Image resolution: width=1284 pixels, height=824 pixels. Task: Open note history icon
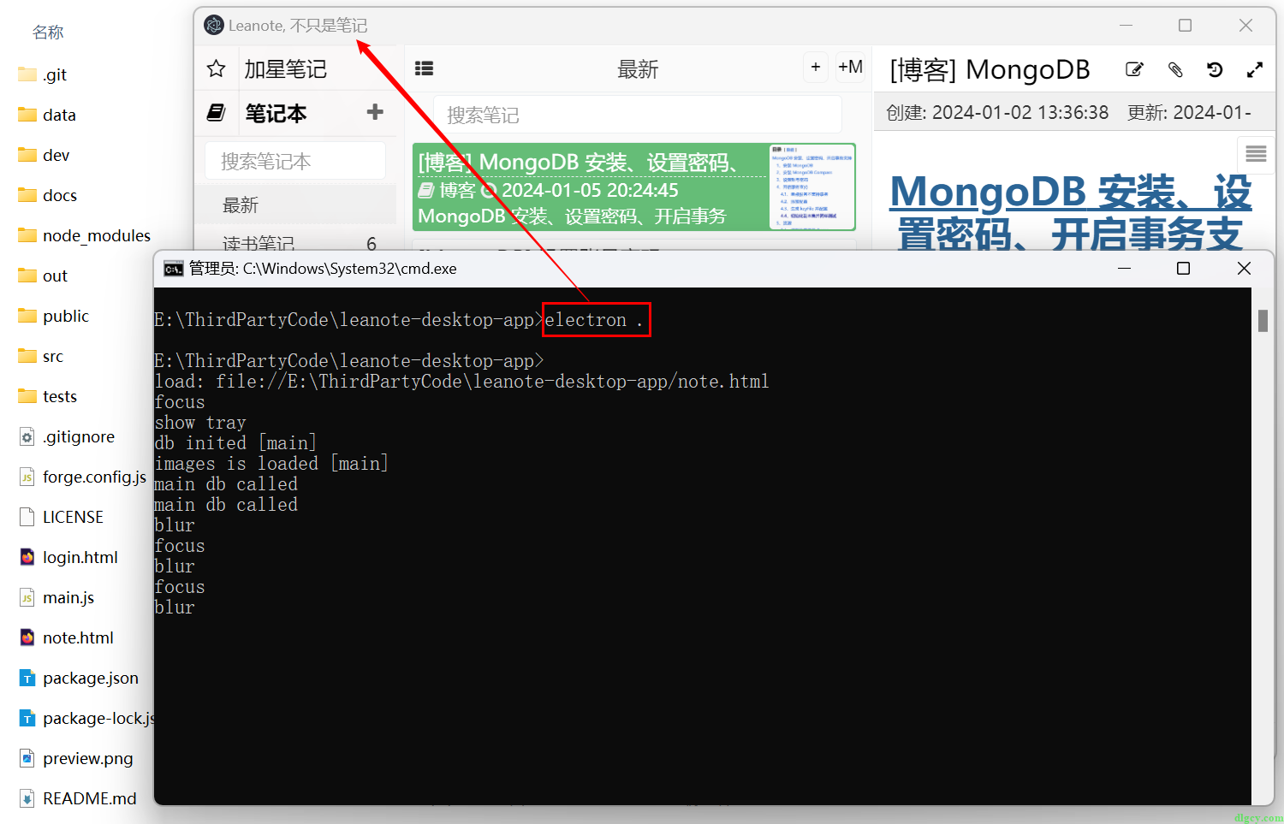pos(1215,69)
